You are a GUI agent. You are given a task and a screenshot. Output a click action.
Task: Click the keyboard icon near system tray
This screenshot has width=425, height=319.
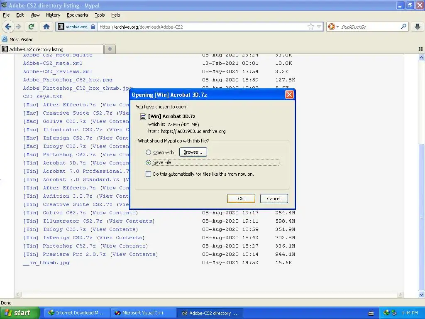coord(371,313)
